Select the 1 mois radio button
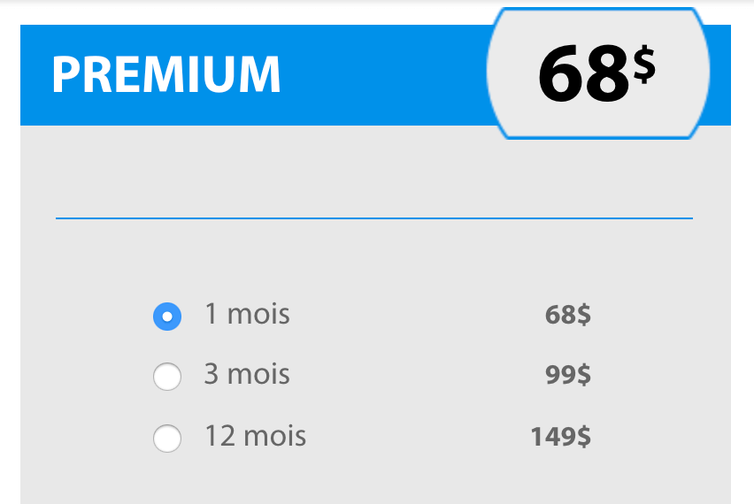 167,316
